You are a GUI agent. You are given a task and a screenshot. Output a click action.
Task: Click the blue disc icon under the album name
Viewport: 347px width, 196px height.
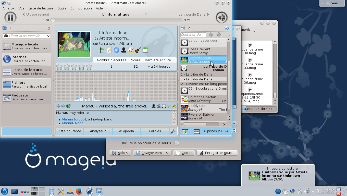point(117,50)
